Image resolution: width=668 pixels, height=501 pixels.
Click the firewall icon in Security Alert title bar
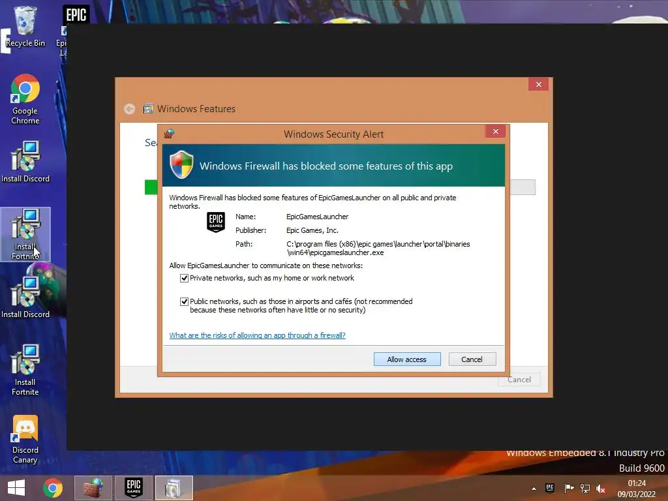coord(169,134)
